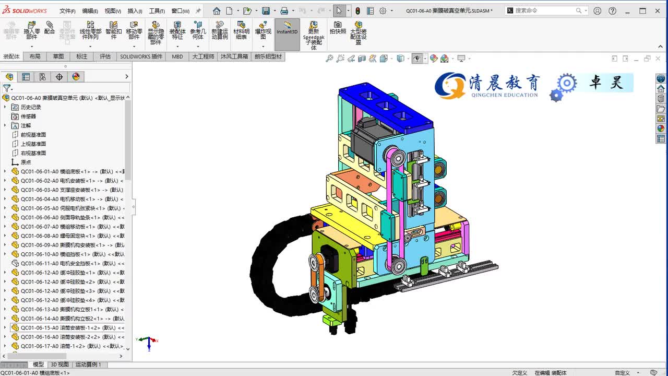The height and width of the screenshot is (376, 668).
Task: Expand QC01-06-04-A0 电机移动板 component
Action: (5, 199)
